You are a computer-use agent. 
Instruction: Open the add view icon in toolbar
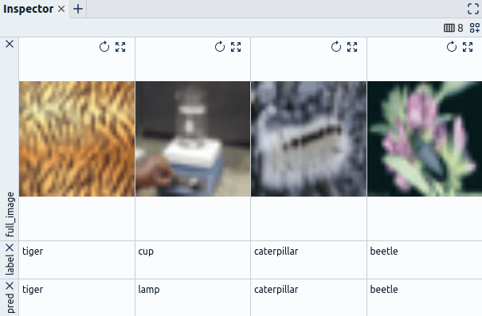tap(475, 28)
